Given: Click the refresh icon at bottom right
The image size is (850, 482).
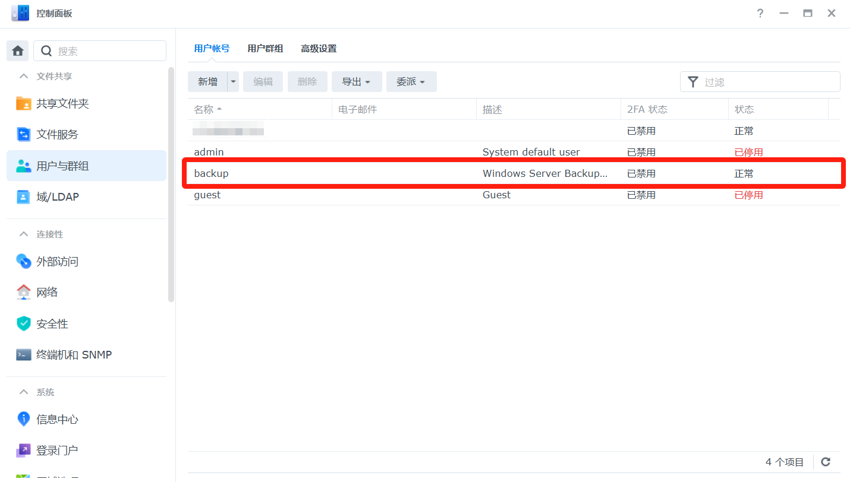Looking at the screenshot, I should (826, 462).
